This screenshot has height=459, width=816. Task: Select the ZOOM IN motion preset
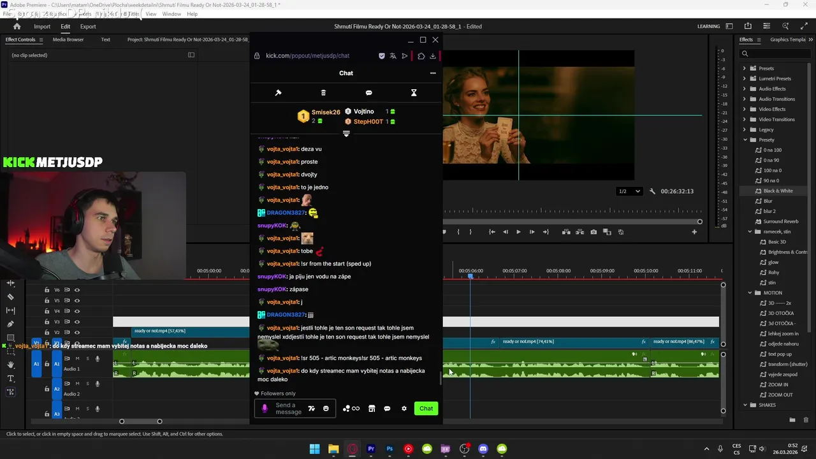click(x=778, y=384)
